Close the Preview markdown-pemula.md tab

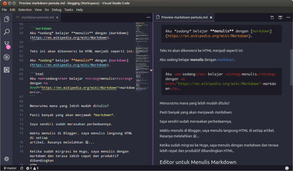click(x=211, y=18)
